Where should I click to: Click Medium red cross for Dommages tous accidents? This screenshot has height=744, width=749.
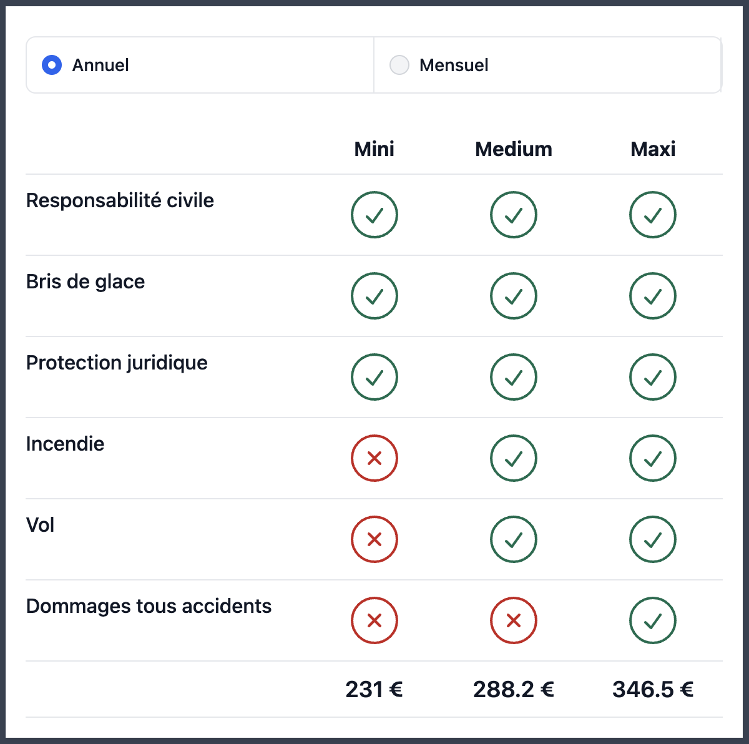[x=514, y=620]
